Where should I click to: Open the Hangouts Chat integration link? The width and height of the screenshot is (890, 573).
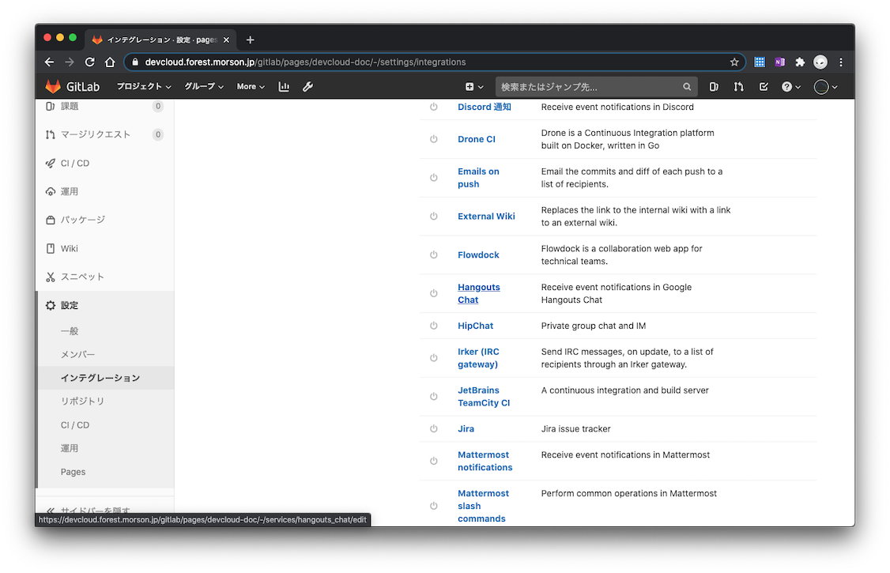click(x=478, y=293)
